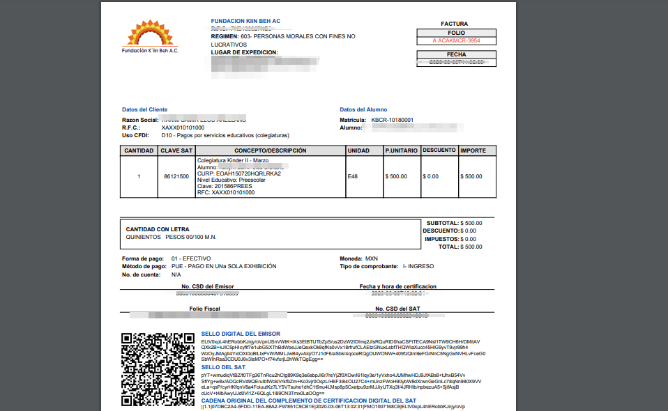Click the 'TOTAL:' $ 500.00 line
668x411 pixels.
(460, 247)
